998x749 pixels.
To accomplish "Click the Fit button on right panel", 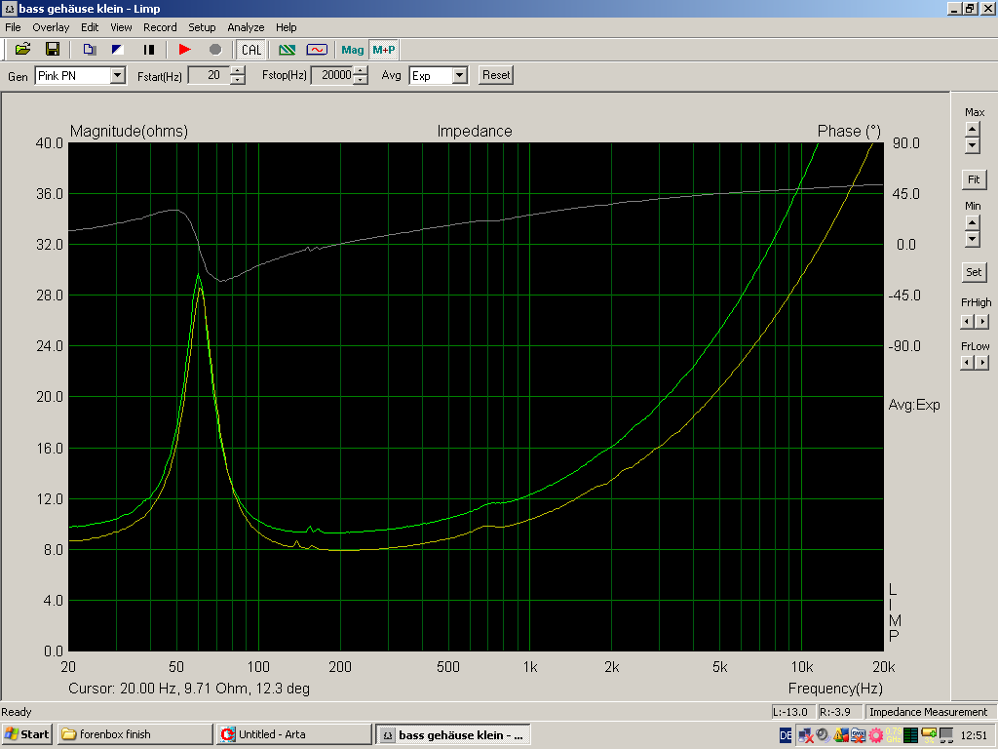I will click(x=973, y=179).
